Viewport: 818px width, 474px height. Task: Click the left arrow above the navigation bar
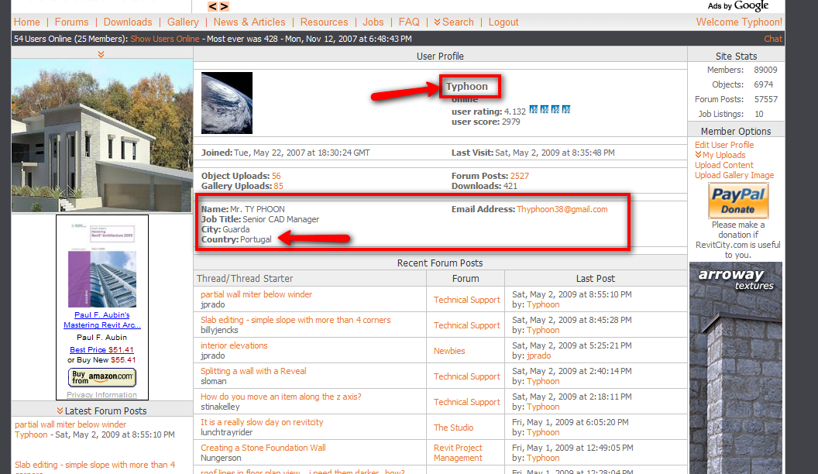point(213,6)
